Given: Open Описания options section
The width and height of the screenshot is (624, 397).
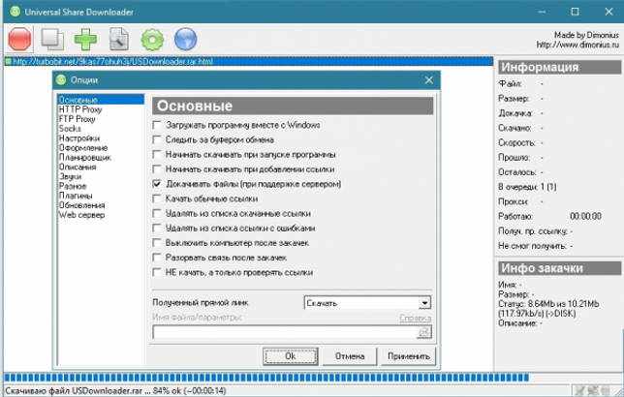Looking at the screenshot, I should pyautogui.click(x=78, y=167).
